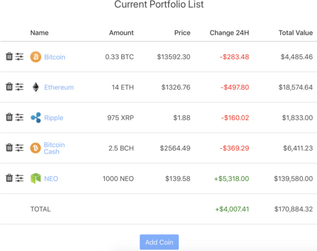This screenshot has width=317, height=251.
Task: Select the $1326.76 Ethereum price
Action: pos(176,87)
